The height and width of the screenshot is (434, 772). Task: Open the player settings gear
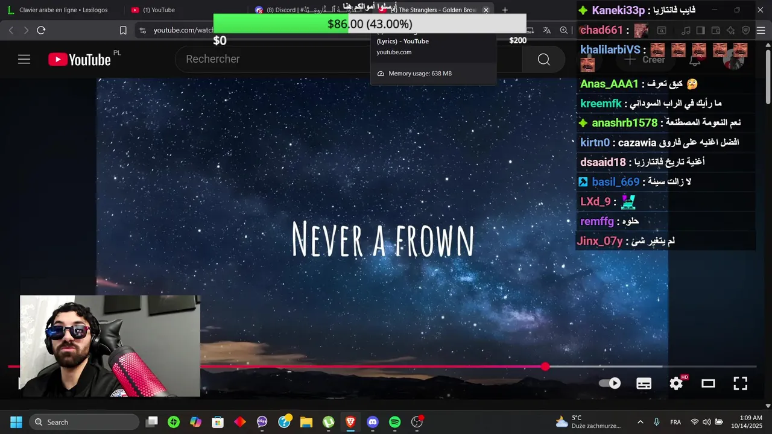point(677,383)
